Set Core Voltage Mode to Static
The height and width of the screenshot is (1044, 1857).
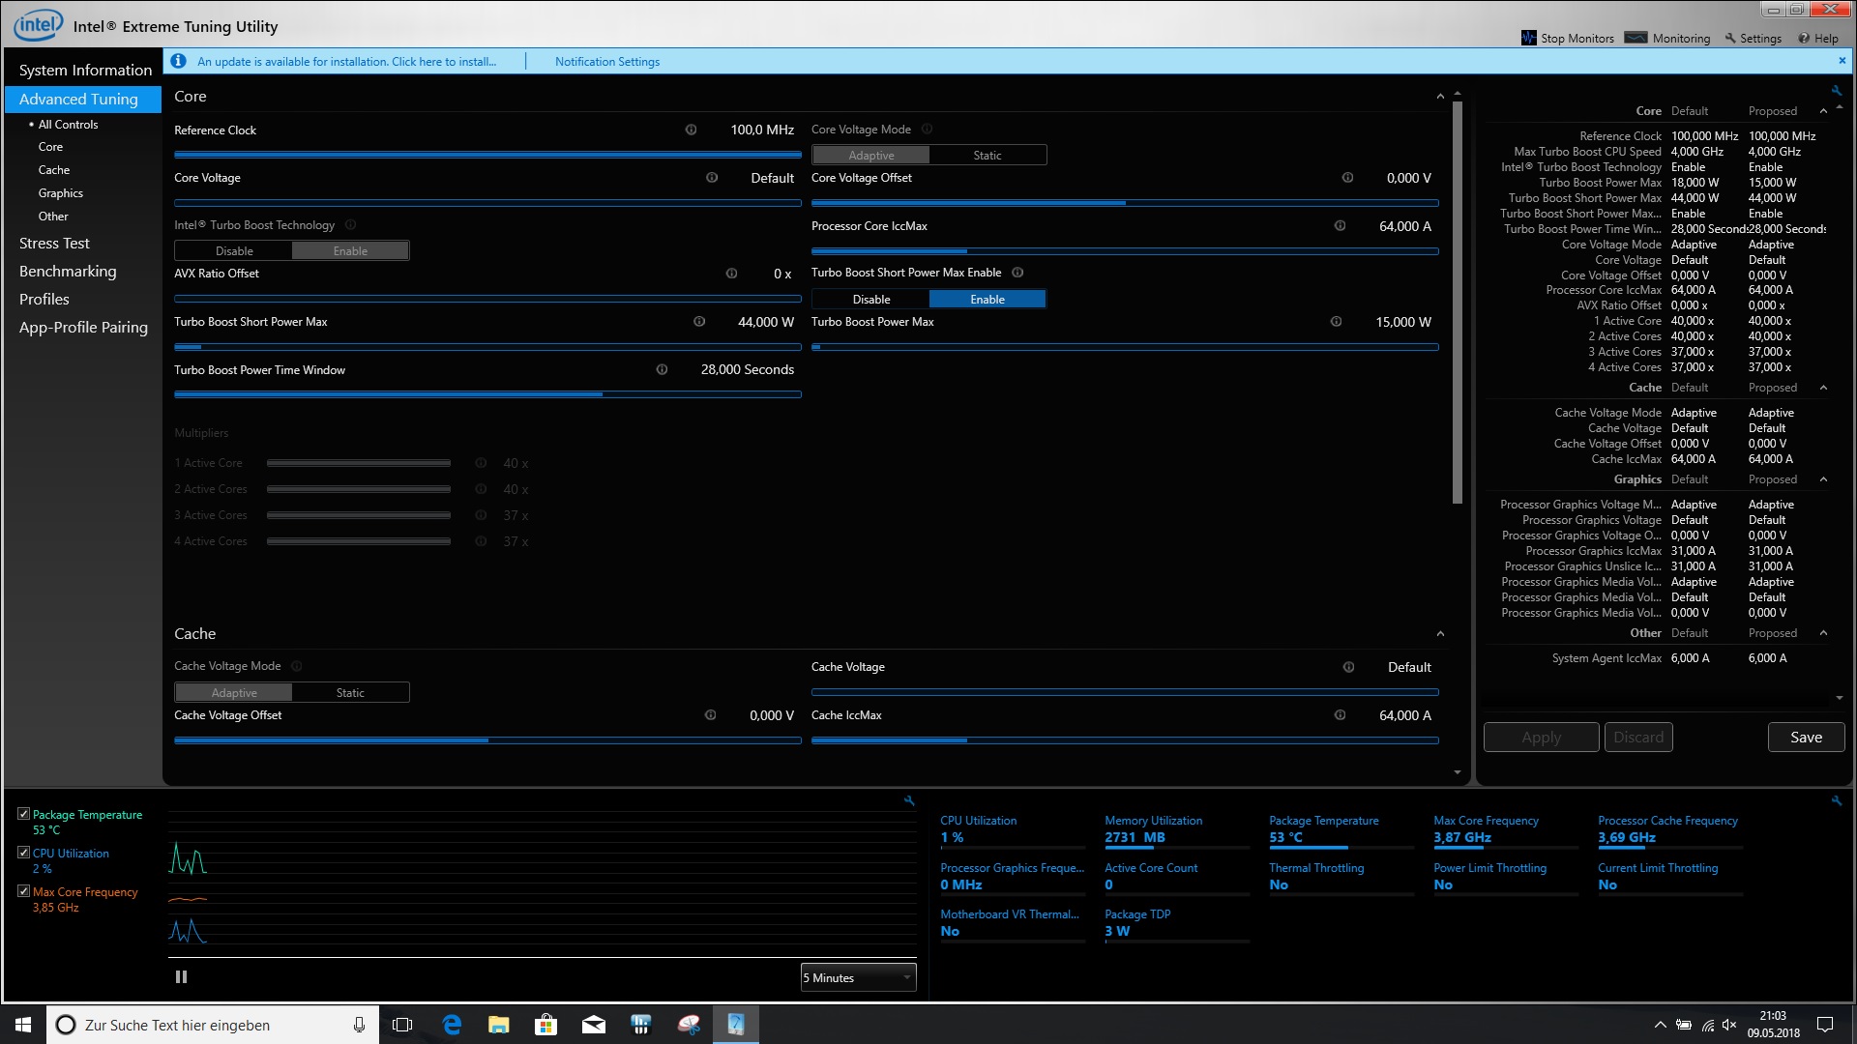click(x=987, y=155)
